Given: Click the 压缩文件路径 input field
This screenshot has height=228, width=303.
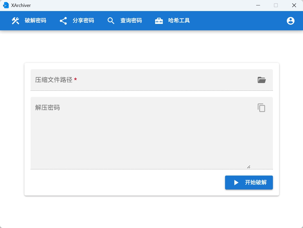Looking at the screenshot, I should [129, 80].
